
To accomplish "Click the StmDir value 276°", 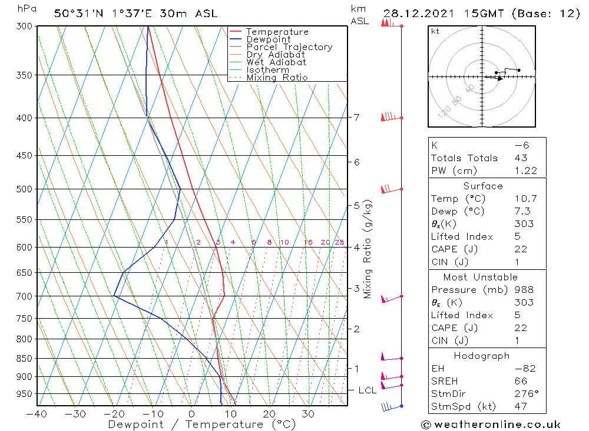I will click(527, 394).
